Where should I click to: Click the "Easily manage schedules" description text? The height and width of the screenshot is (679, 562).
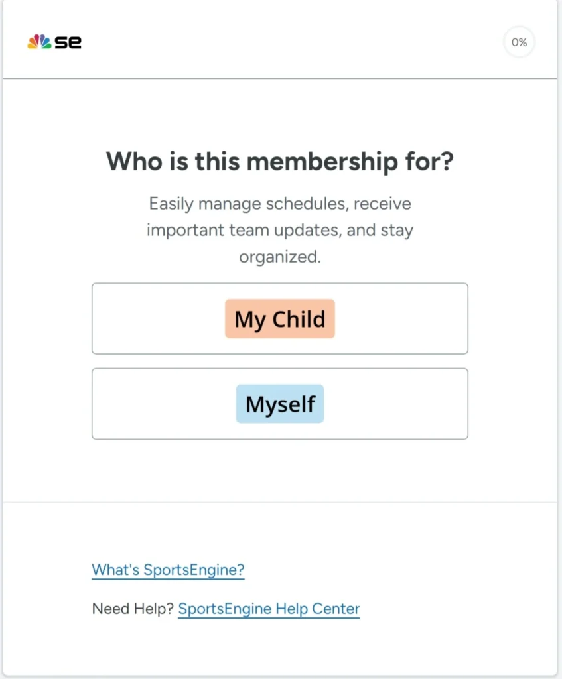279,203
